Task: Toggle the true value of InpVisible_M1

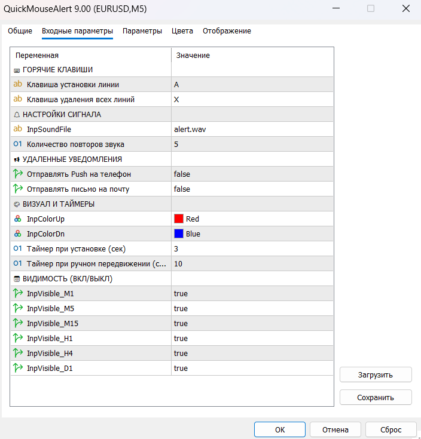Action: click(x=252, y=293)
